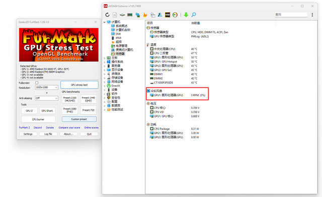Open the FurMark 2 link
322x197 pixels.
click(25, 127)
